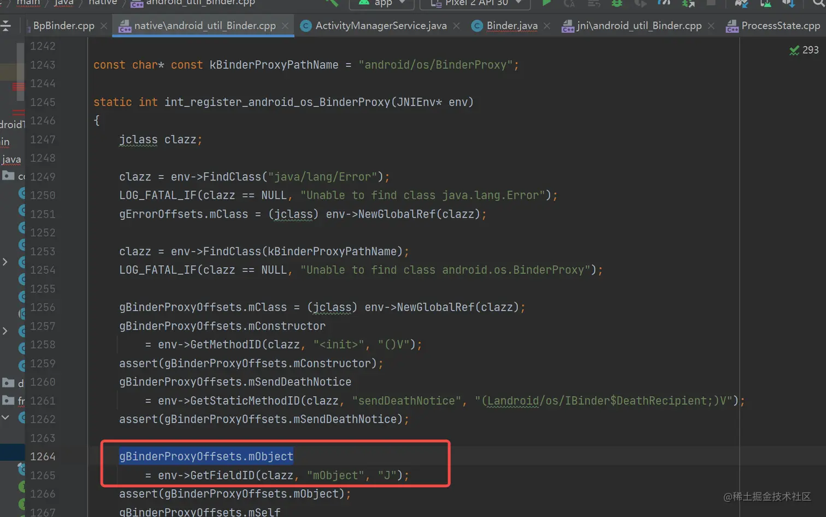Click the 'main' breadcrumb
Viewport: 826px width, 517px height.
click(x=28, y=3)
